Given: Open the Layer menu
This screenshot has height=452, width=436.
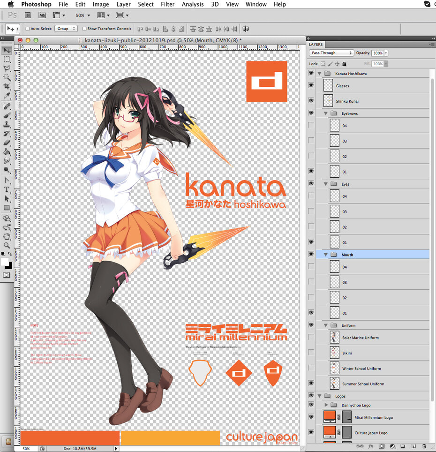Looking at the screenshot, I should tap(123, 4).
